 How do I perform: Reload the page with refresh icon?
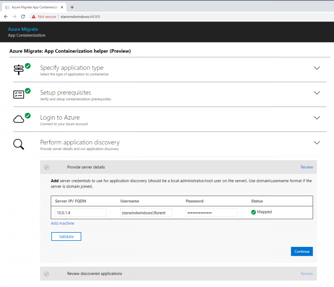23,16
